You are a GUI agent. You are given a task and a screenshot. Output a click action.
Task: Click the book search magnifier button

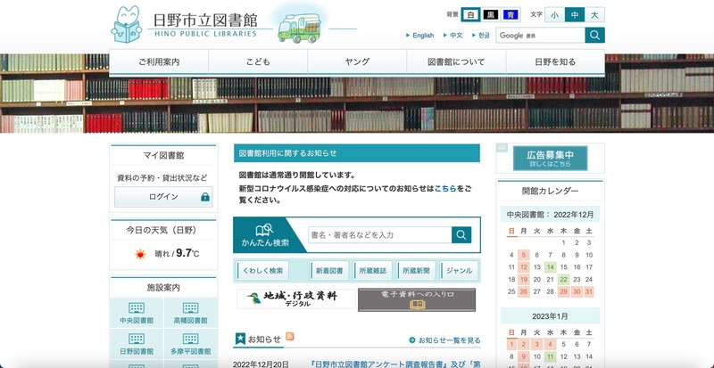point(461,235)
